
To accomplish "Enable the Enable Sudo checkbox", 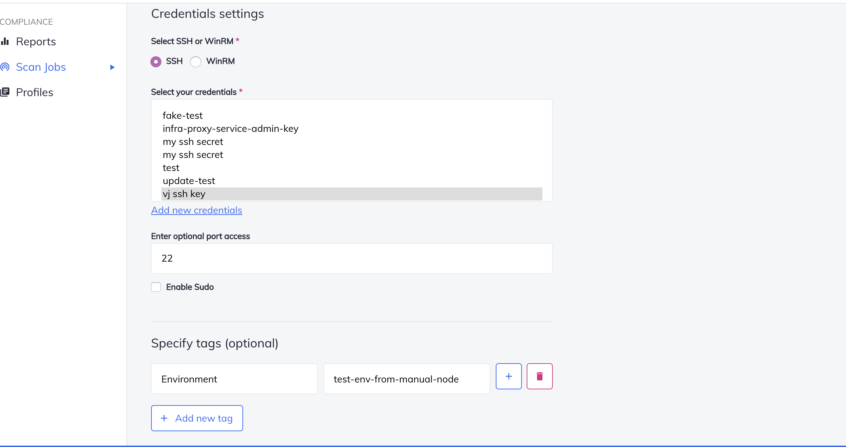I will click(x=157, y=287).
